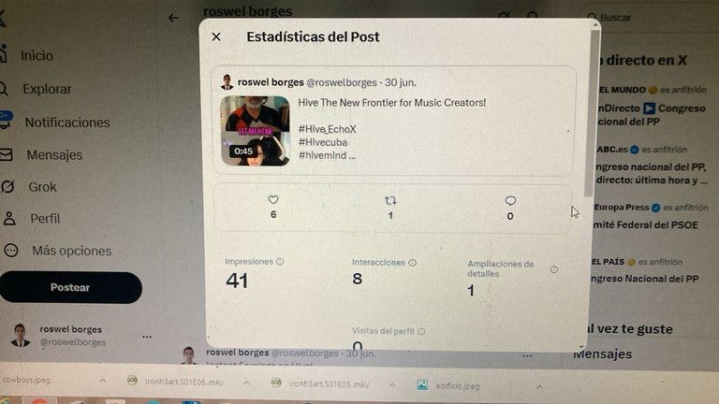
Task: Close the Estadísticas del Post dialog
Action: click(x=216, y=36)
